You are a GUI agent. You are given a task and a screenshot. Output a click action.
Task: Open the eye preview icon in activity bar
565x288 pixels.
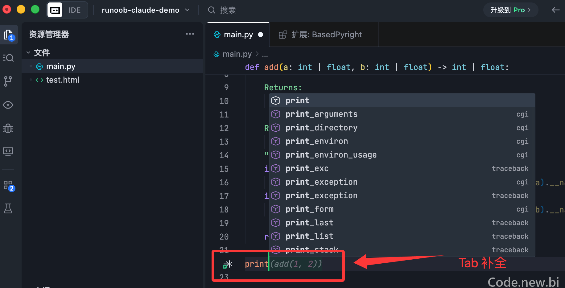click(8, 105)
